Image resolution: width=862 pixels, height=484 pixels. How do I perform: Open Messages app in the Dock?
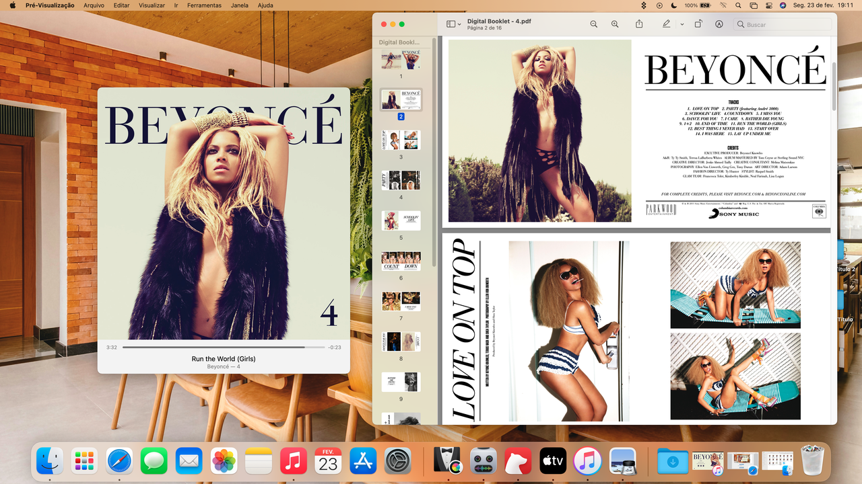(x=154, y=460)
